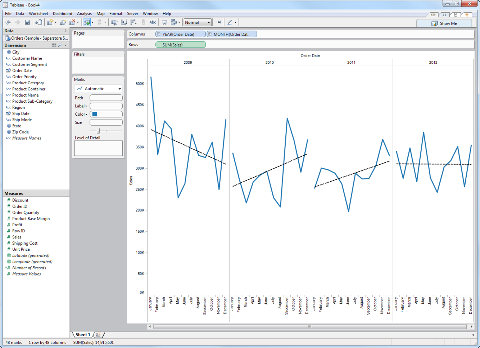Viewport: 480px width, 348px height.
Task: Open the Auto Updates dropdown arrow
Action: point(92,22)
